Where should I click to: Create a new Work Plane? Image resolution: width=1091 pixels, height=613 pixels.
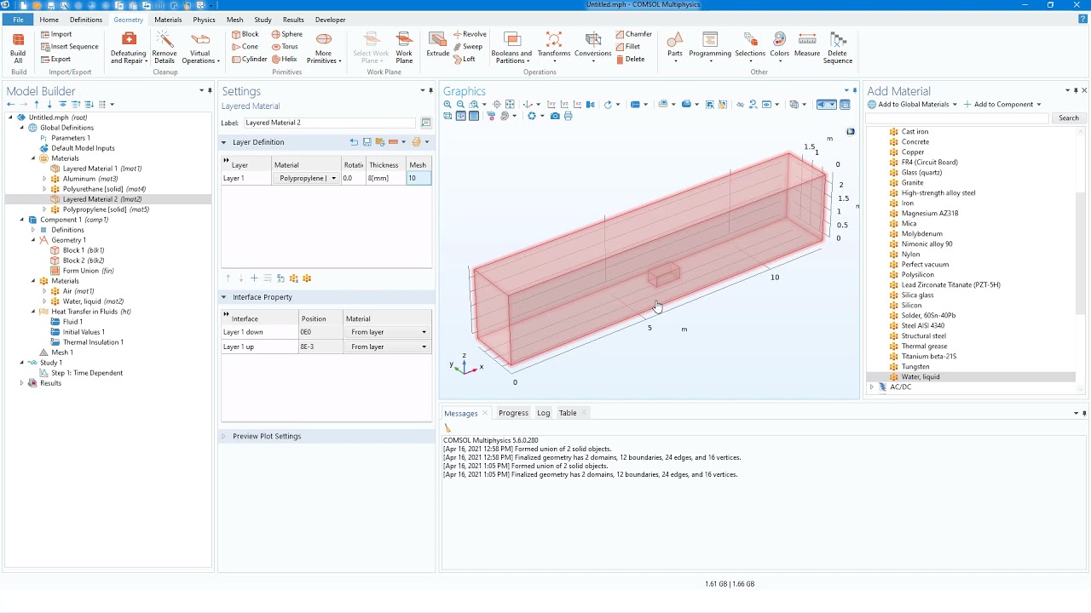404,48
